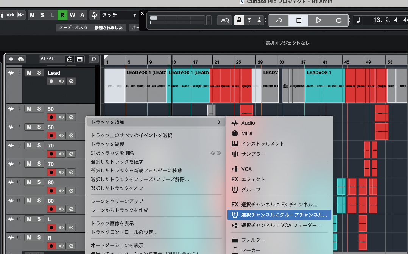Click the global A button in toolbar

click(82, 15)
